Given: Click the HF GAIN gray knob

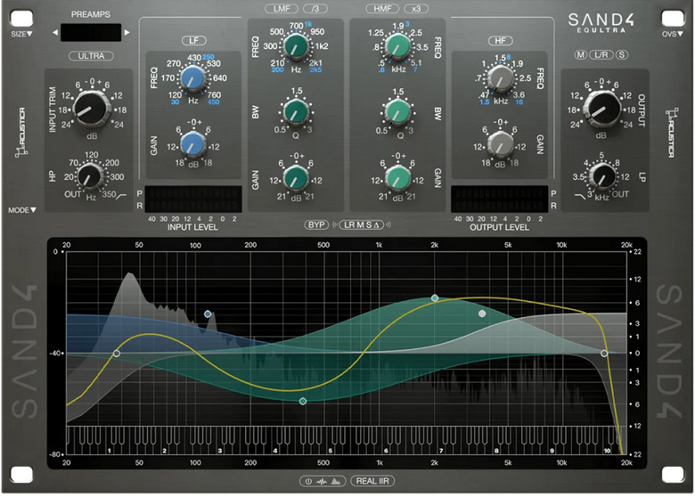Looking at the screenshot, I should [x=500, y=144].
